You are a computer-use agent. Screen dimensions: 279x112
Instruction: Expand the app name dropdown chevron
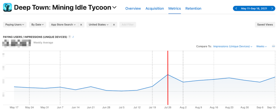click(x=114, y=7)
